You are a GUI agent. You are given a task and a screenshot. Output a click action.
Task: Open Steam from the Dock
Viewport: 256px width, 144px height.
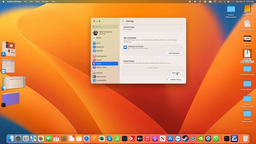tap(185, 138)
